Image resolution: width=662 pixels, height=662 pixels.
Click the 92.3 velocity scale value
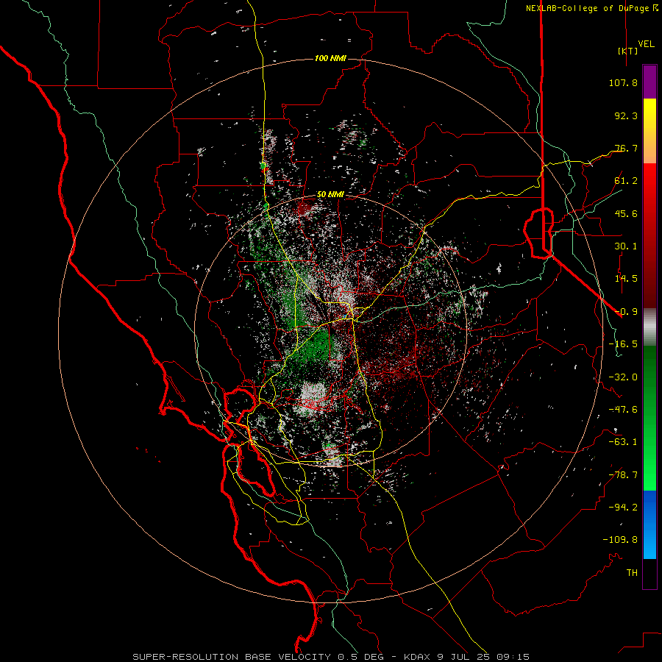626,115
